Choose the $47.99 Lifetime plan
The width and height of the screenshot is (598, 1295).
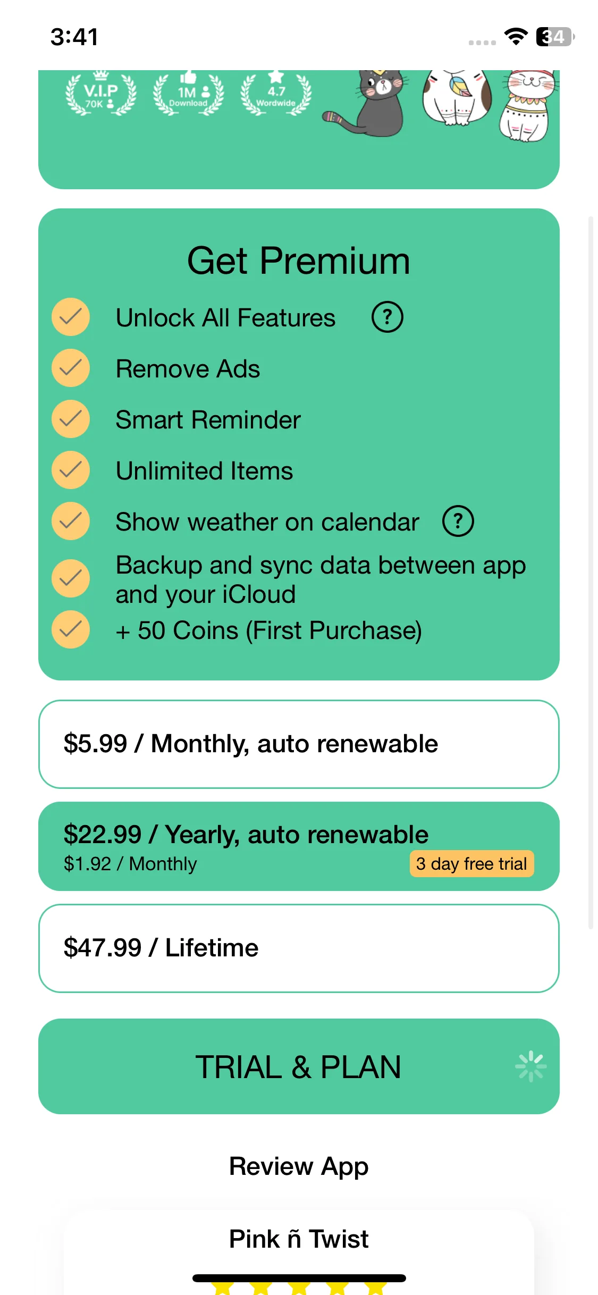(299, 948)
